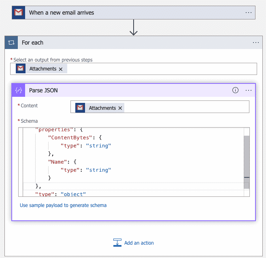This screenshot has height=258, width=266.
Task: Click the Add an action icon
Action: (117, 243)
